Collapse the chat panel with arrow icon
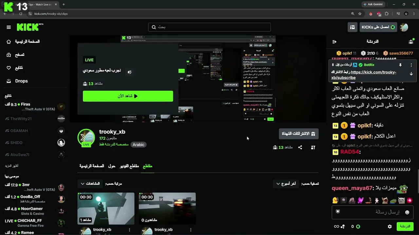Screen dimensions: 419x235 334,42
